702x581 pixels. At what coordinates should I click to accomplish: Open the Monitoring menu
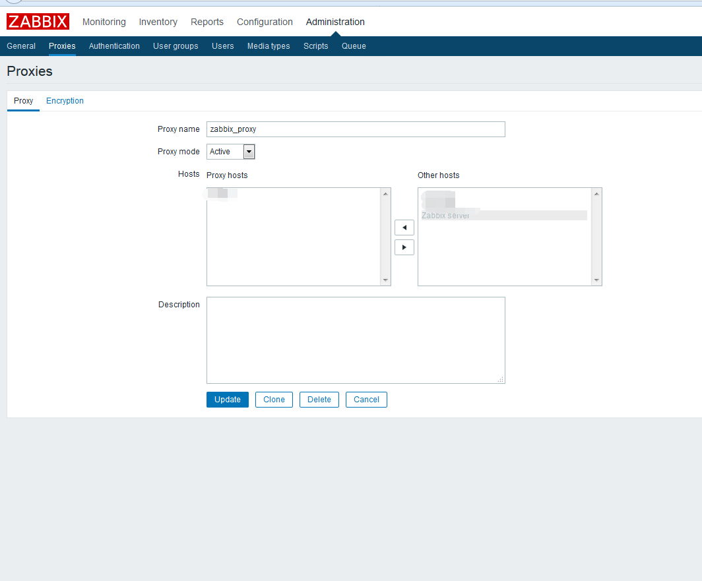pos(104,22)
